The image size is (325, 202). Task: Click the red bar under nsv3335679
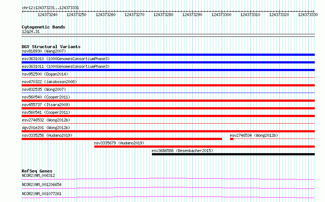tap(204, 147)
